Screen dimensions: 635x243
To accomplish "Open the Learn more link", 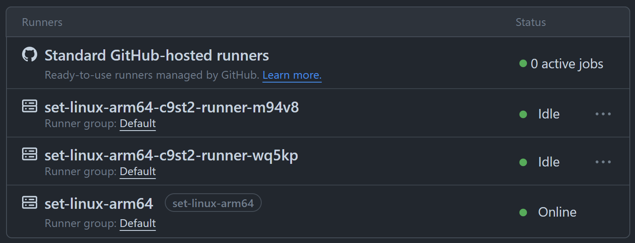I will pos(292,75).
